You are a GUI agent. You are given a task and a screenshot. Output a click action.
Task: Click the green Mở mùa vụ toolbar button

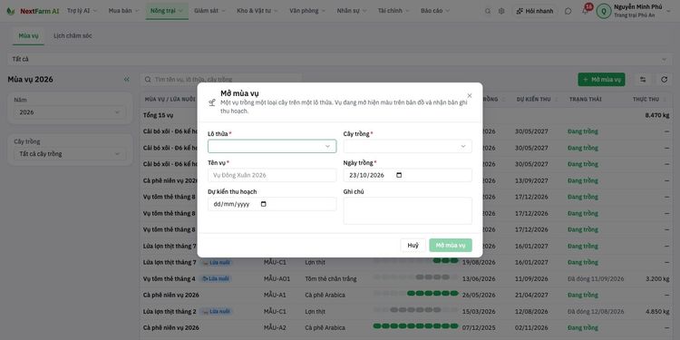(601, 80)
